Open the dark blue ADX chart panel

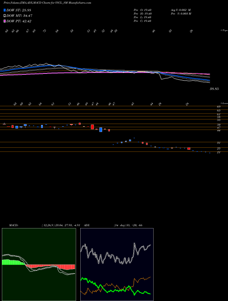(117, 265)
